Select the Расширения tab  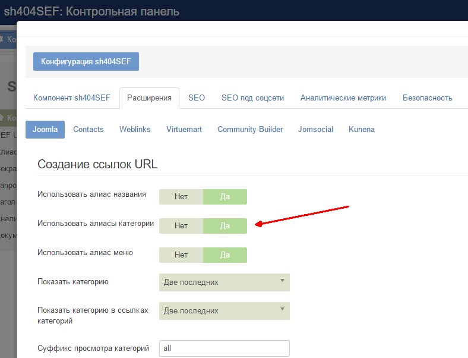[x=149, y=98]
